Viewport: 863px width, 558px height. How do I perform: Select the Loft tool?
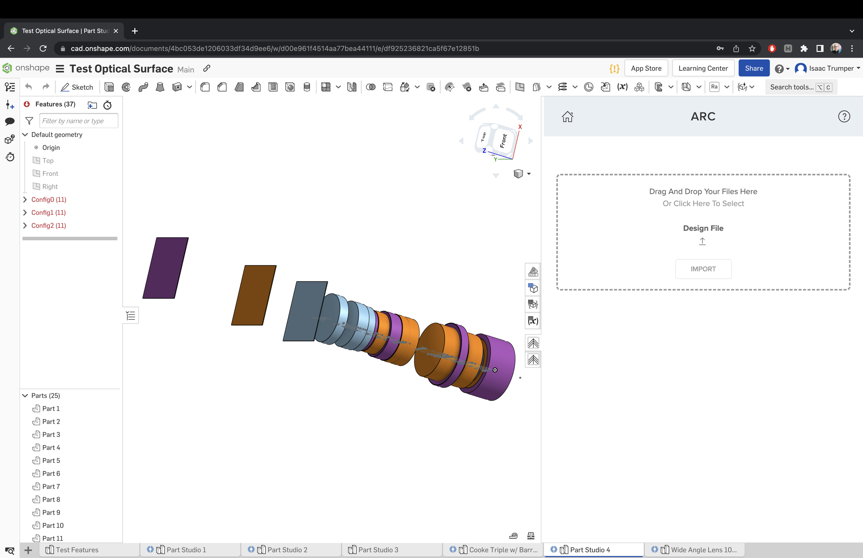(160, 87)
